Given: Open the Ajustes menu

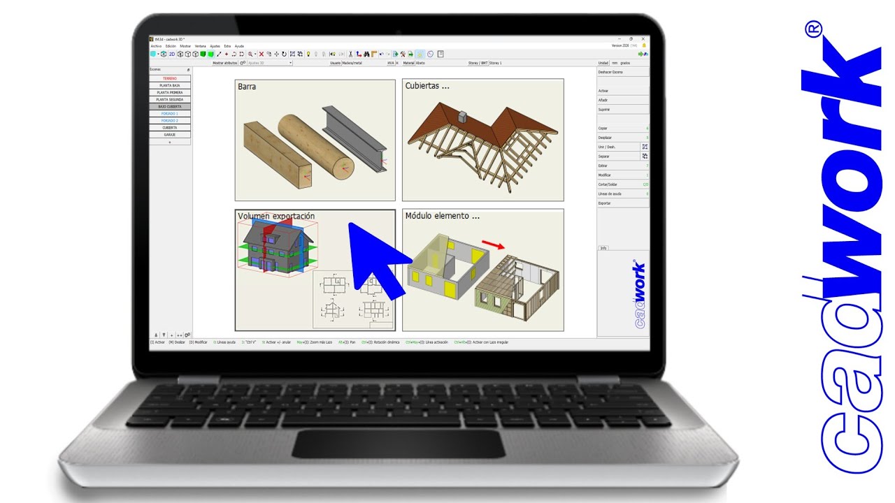Looking at the screenshot, I should click(x=215, y=45).
